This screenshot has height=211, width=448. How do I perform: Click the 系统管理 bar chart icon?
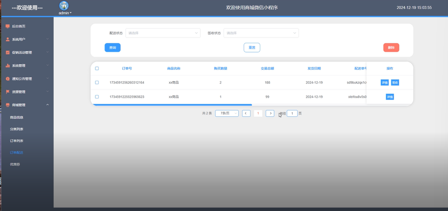click(8, 65)
